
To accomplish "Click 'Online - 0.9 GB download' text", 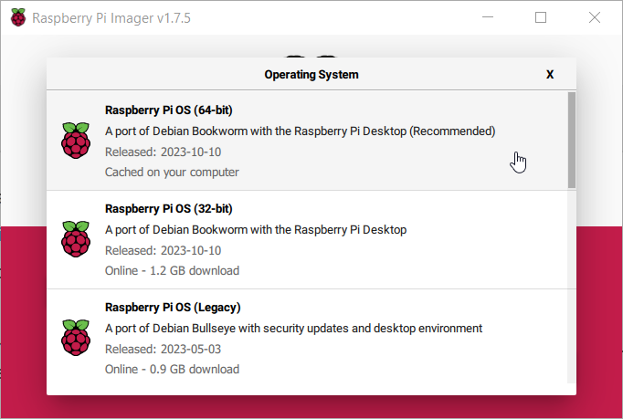I will point(172,369).
